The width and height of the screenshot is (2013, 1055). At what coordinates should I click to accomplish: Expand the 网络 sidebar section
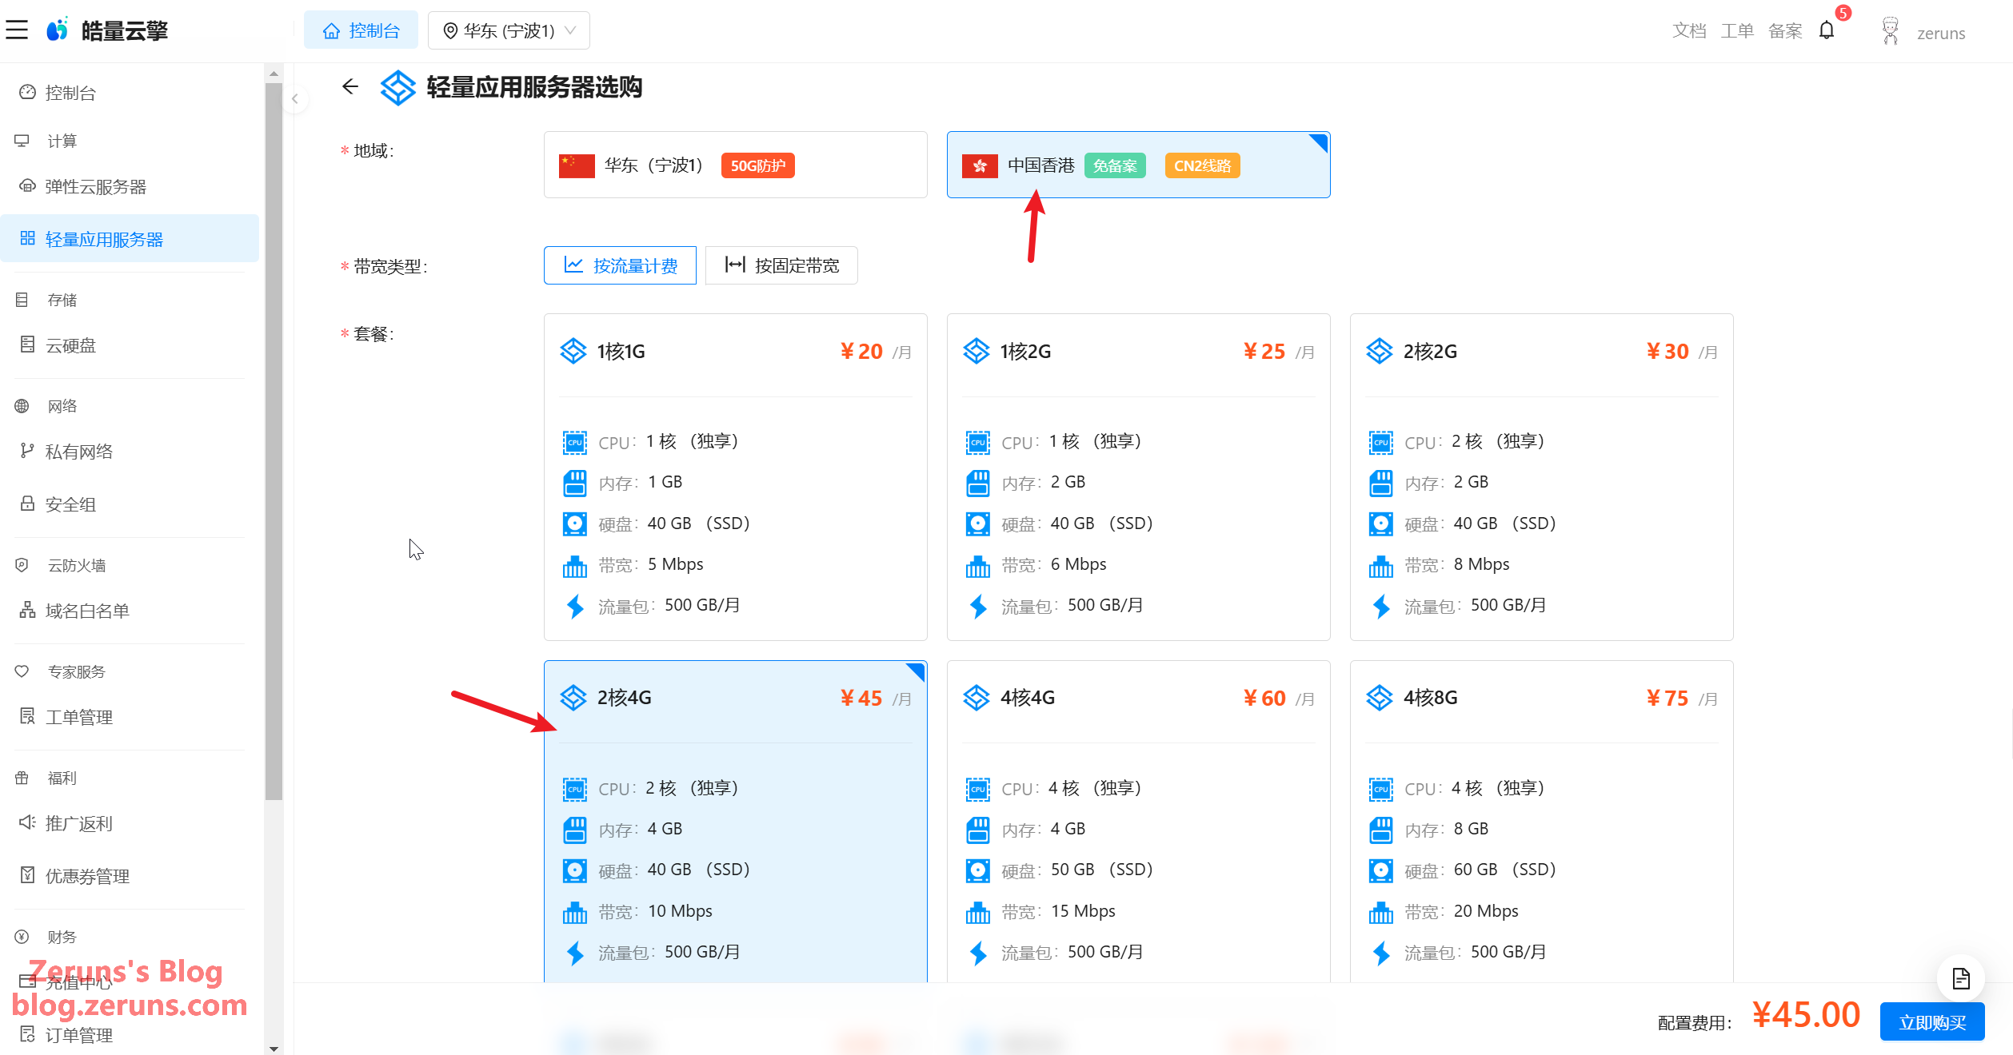click(62, 406)
